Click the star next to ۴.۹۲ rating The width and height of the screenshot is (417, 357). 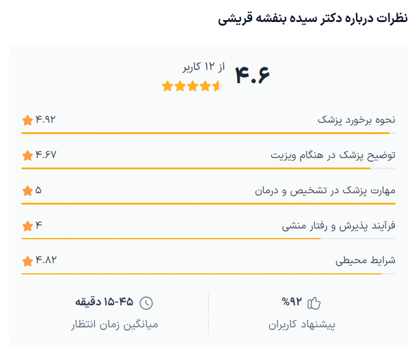pyautogui.click(x=27, y=120)
